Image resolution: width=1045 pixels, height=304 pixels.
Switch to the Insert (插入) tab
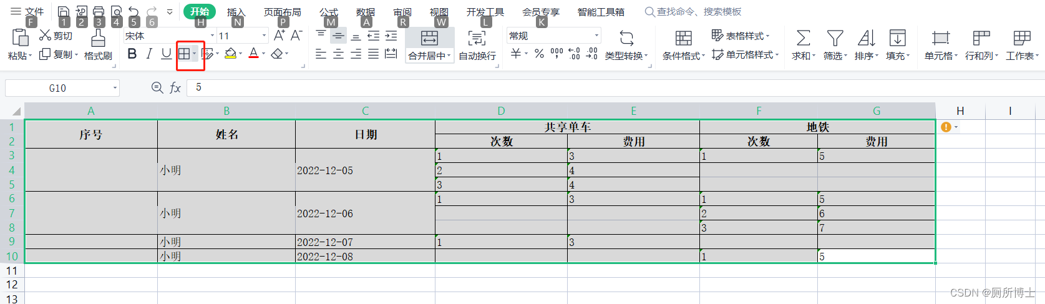pyautogui.click(x=236, y=12)
